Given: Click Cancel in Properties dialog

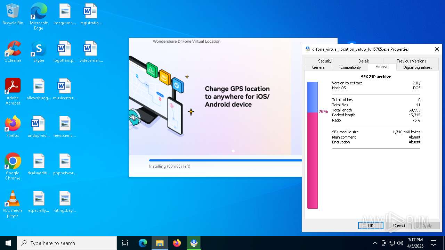Looking at the screenshot, I should click(399, 225).
